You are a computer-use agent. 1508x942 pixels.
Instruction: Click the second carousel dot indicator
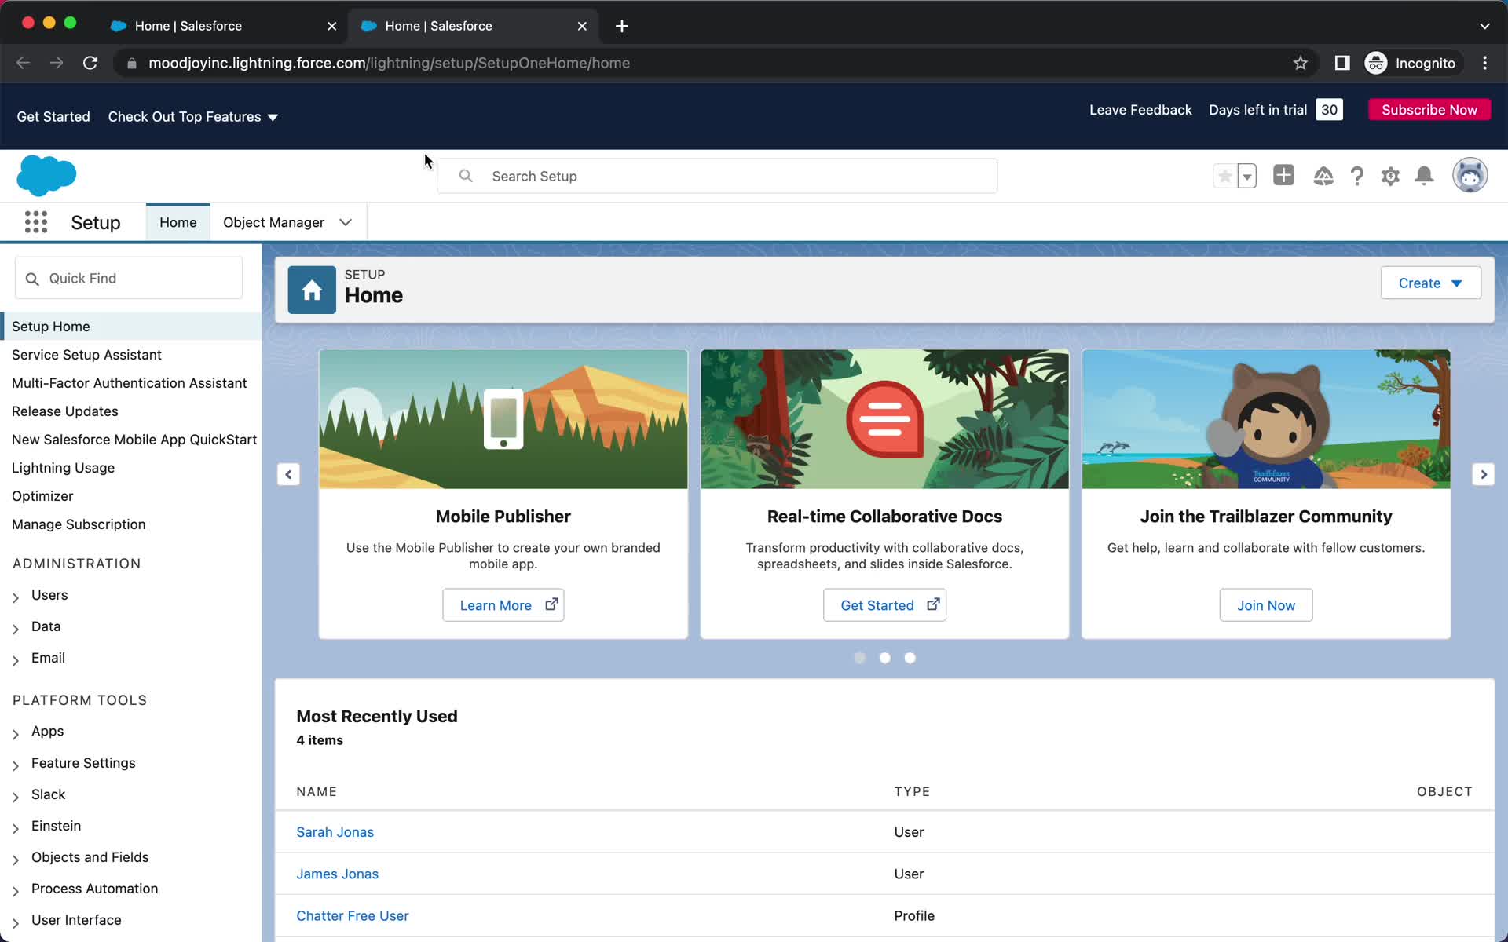click(x=885, y=656)
